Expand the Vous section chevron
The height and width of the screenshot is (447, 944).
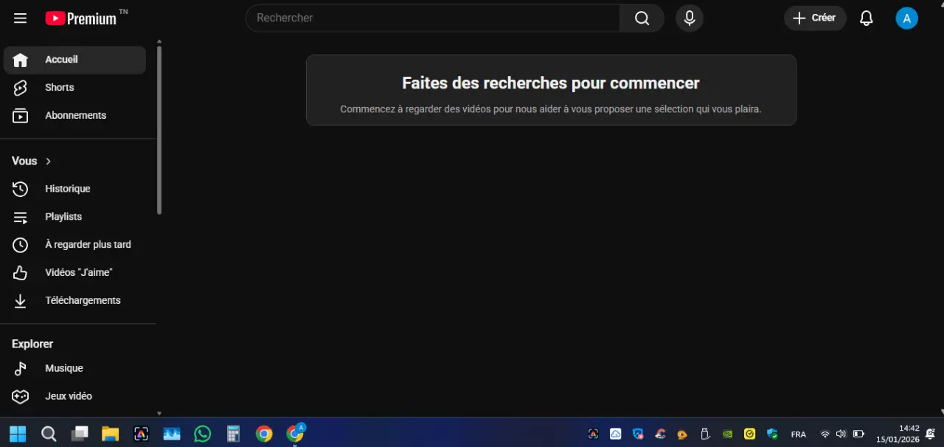point(49,161)
